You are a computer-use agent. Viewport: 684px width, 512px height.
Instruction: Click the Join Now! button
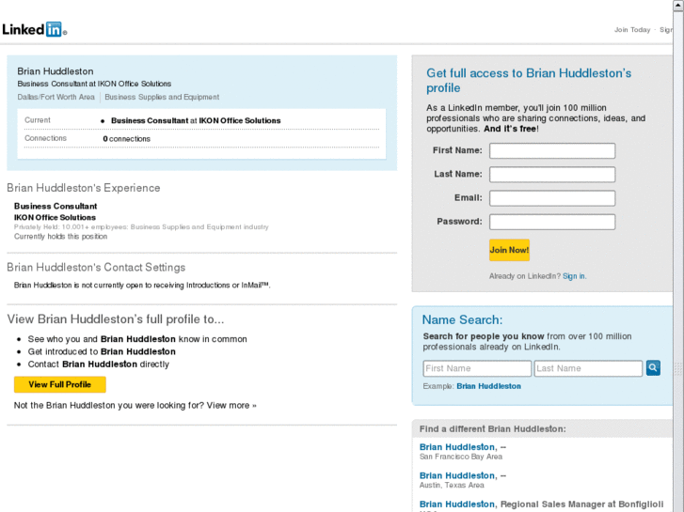(x=509, y=250)
